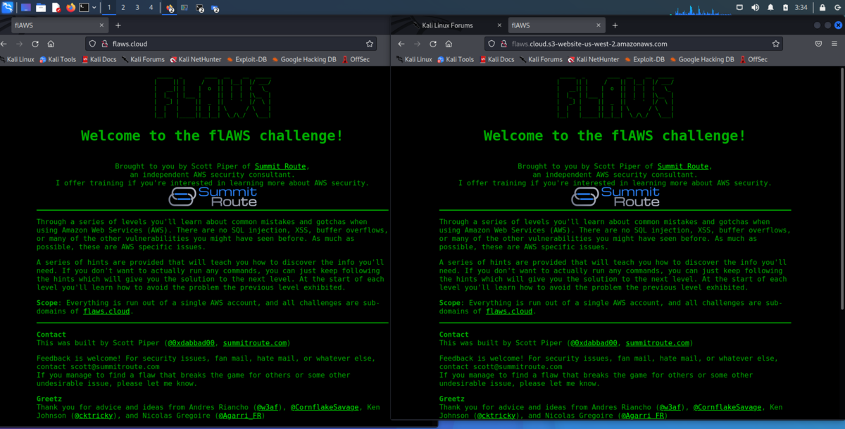Image resolution: width=845 pixels, height=429 pixels.
Task: Open Kali Linux bookmark in right window
Action: tap(413, 60)
